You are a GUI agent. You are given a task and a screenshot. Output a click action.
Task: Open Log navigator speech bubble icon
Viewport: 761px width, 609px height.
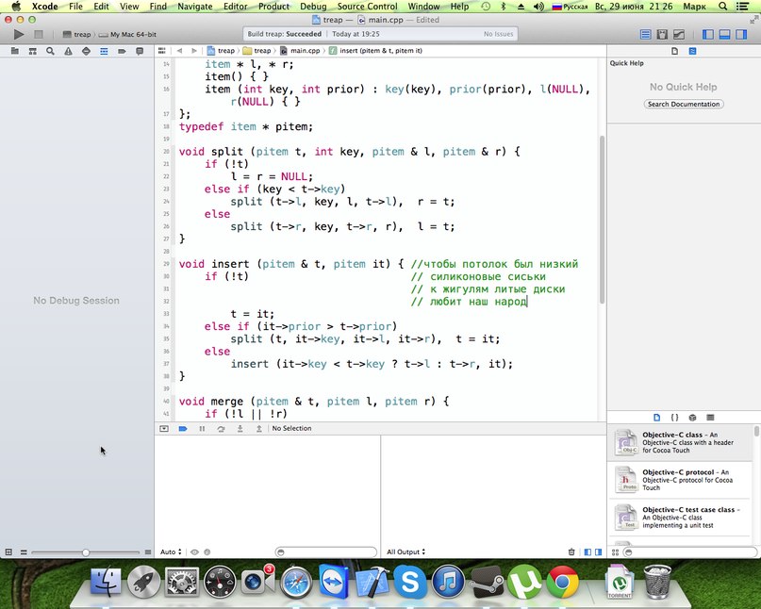click(x=140, y=51)
